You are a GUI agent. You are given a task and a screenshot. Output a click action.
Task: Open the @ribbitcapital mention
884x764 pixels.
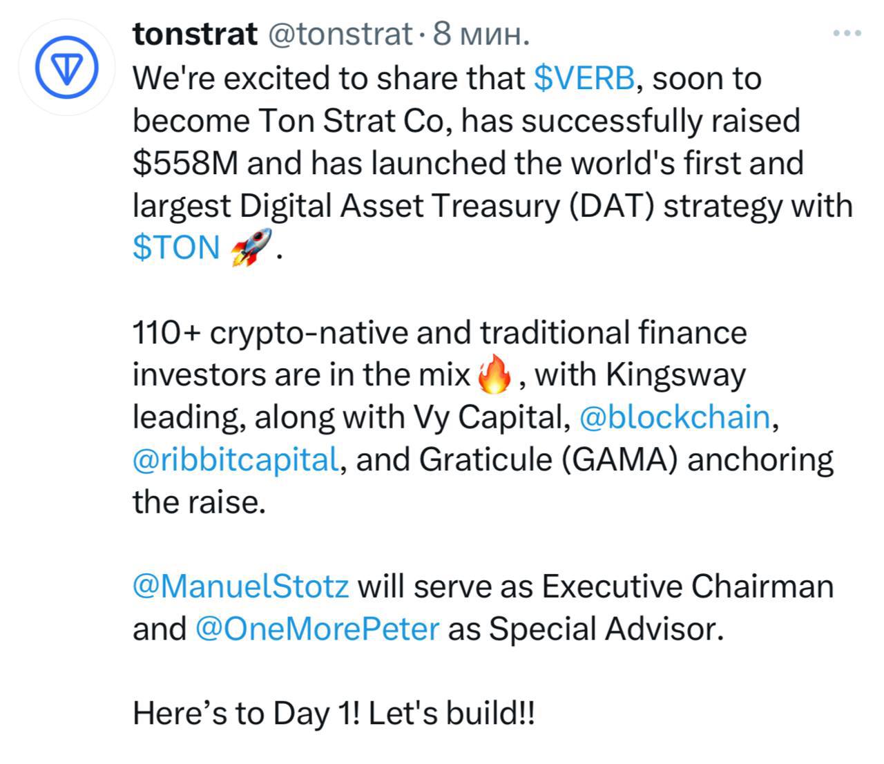click(x=236, y=460)
